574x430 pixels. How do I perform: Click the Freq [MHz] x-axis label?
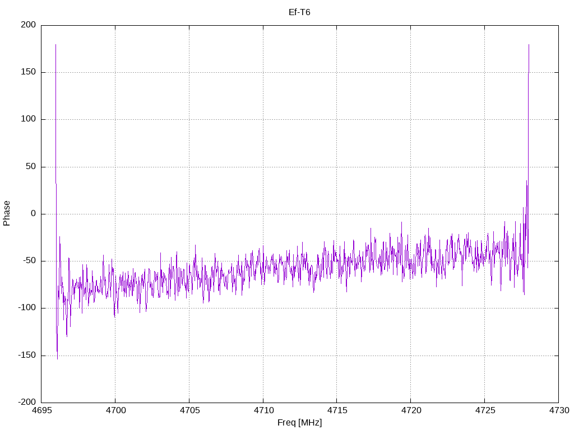pos(299,423)
